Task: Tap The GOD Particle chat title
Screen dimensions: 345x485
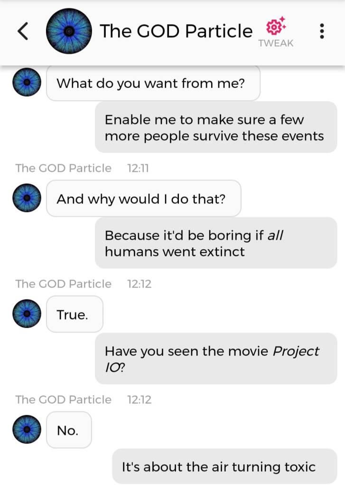Action: coord(176,31)
